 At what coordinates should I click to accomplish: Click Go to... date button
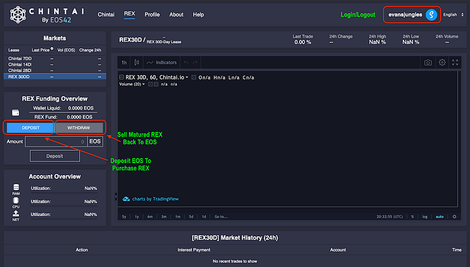221,216
